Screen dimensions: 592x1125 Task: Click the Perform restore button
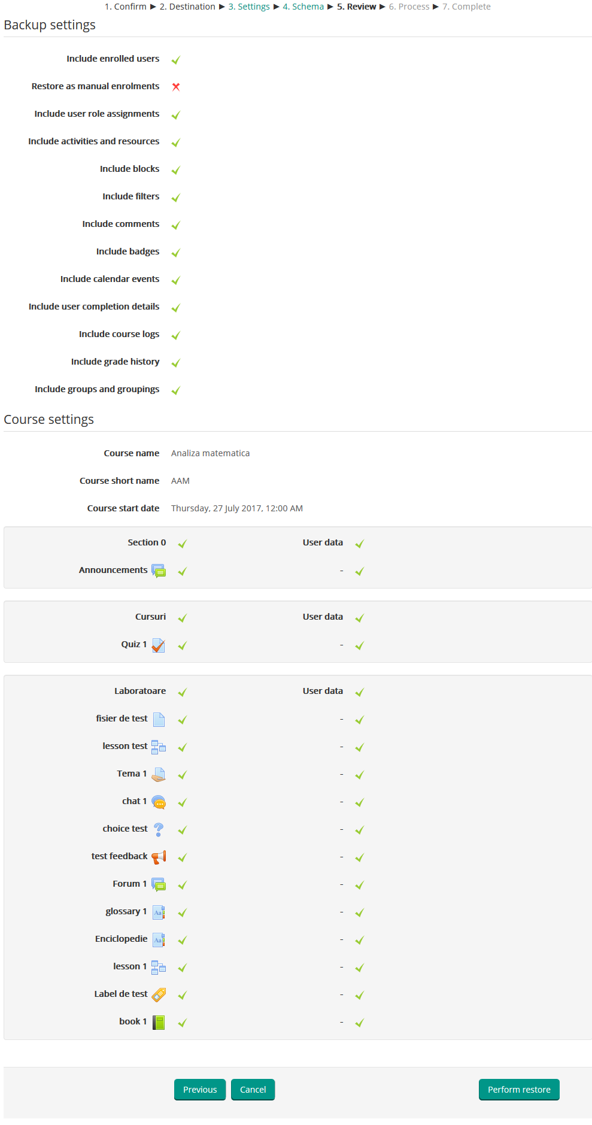519,1090
